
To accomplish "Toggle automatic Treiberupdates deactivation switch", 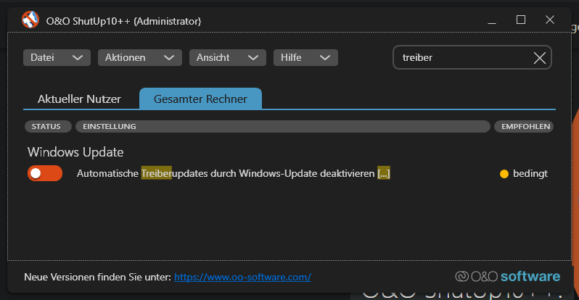I will [x=45, y=173].
